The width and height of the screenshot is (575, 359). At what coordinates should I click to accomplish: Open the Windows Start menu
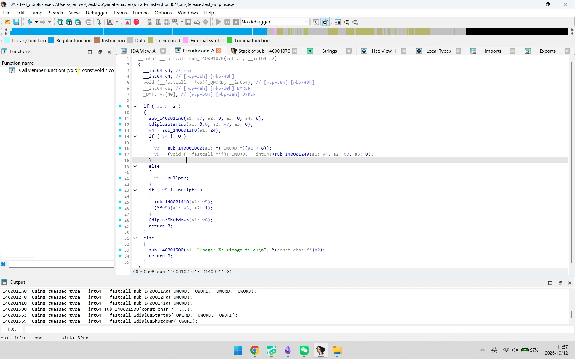coord(238,350)
